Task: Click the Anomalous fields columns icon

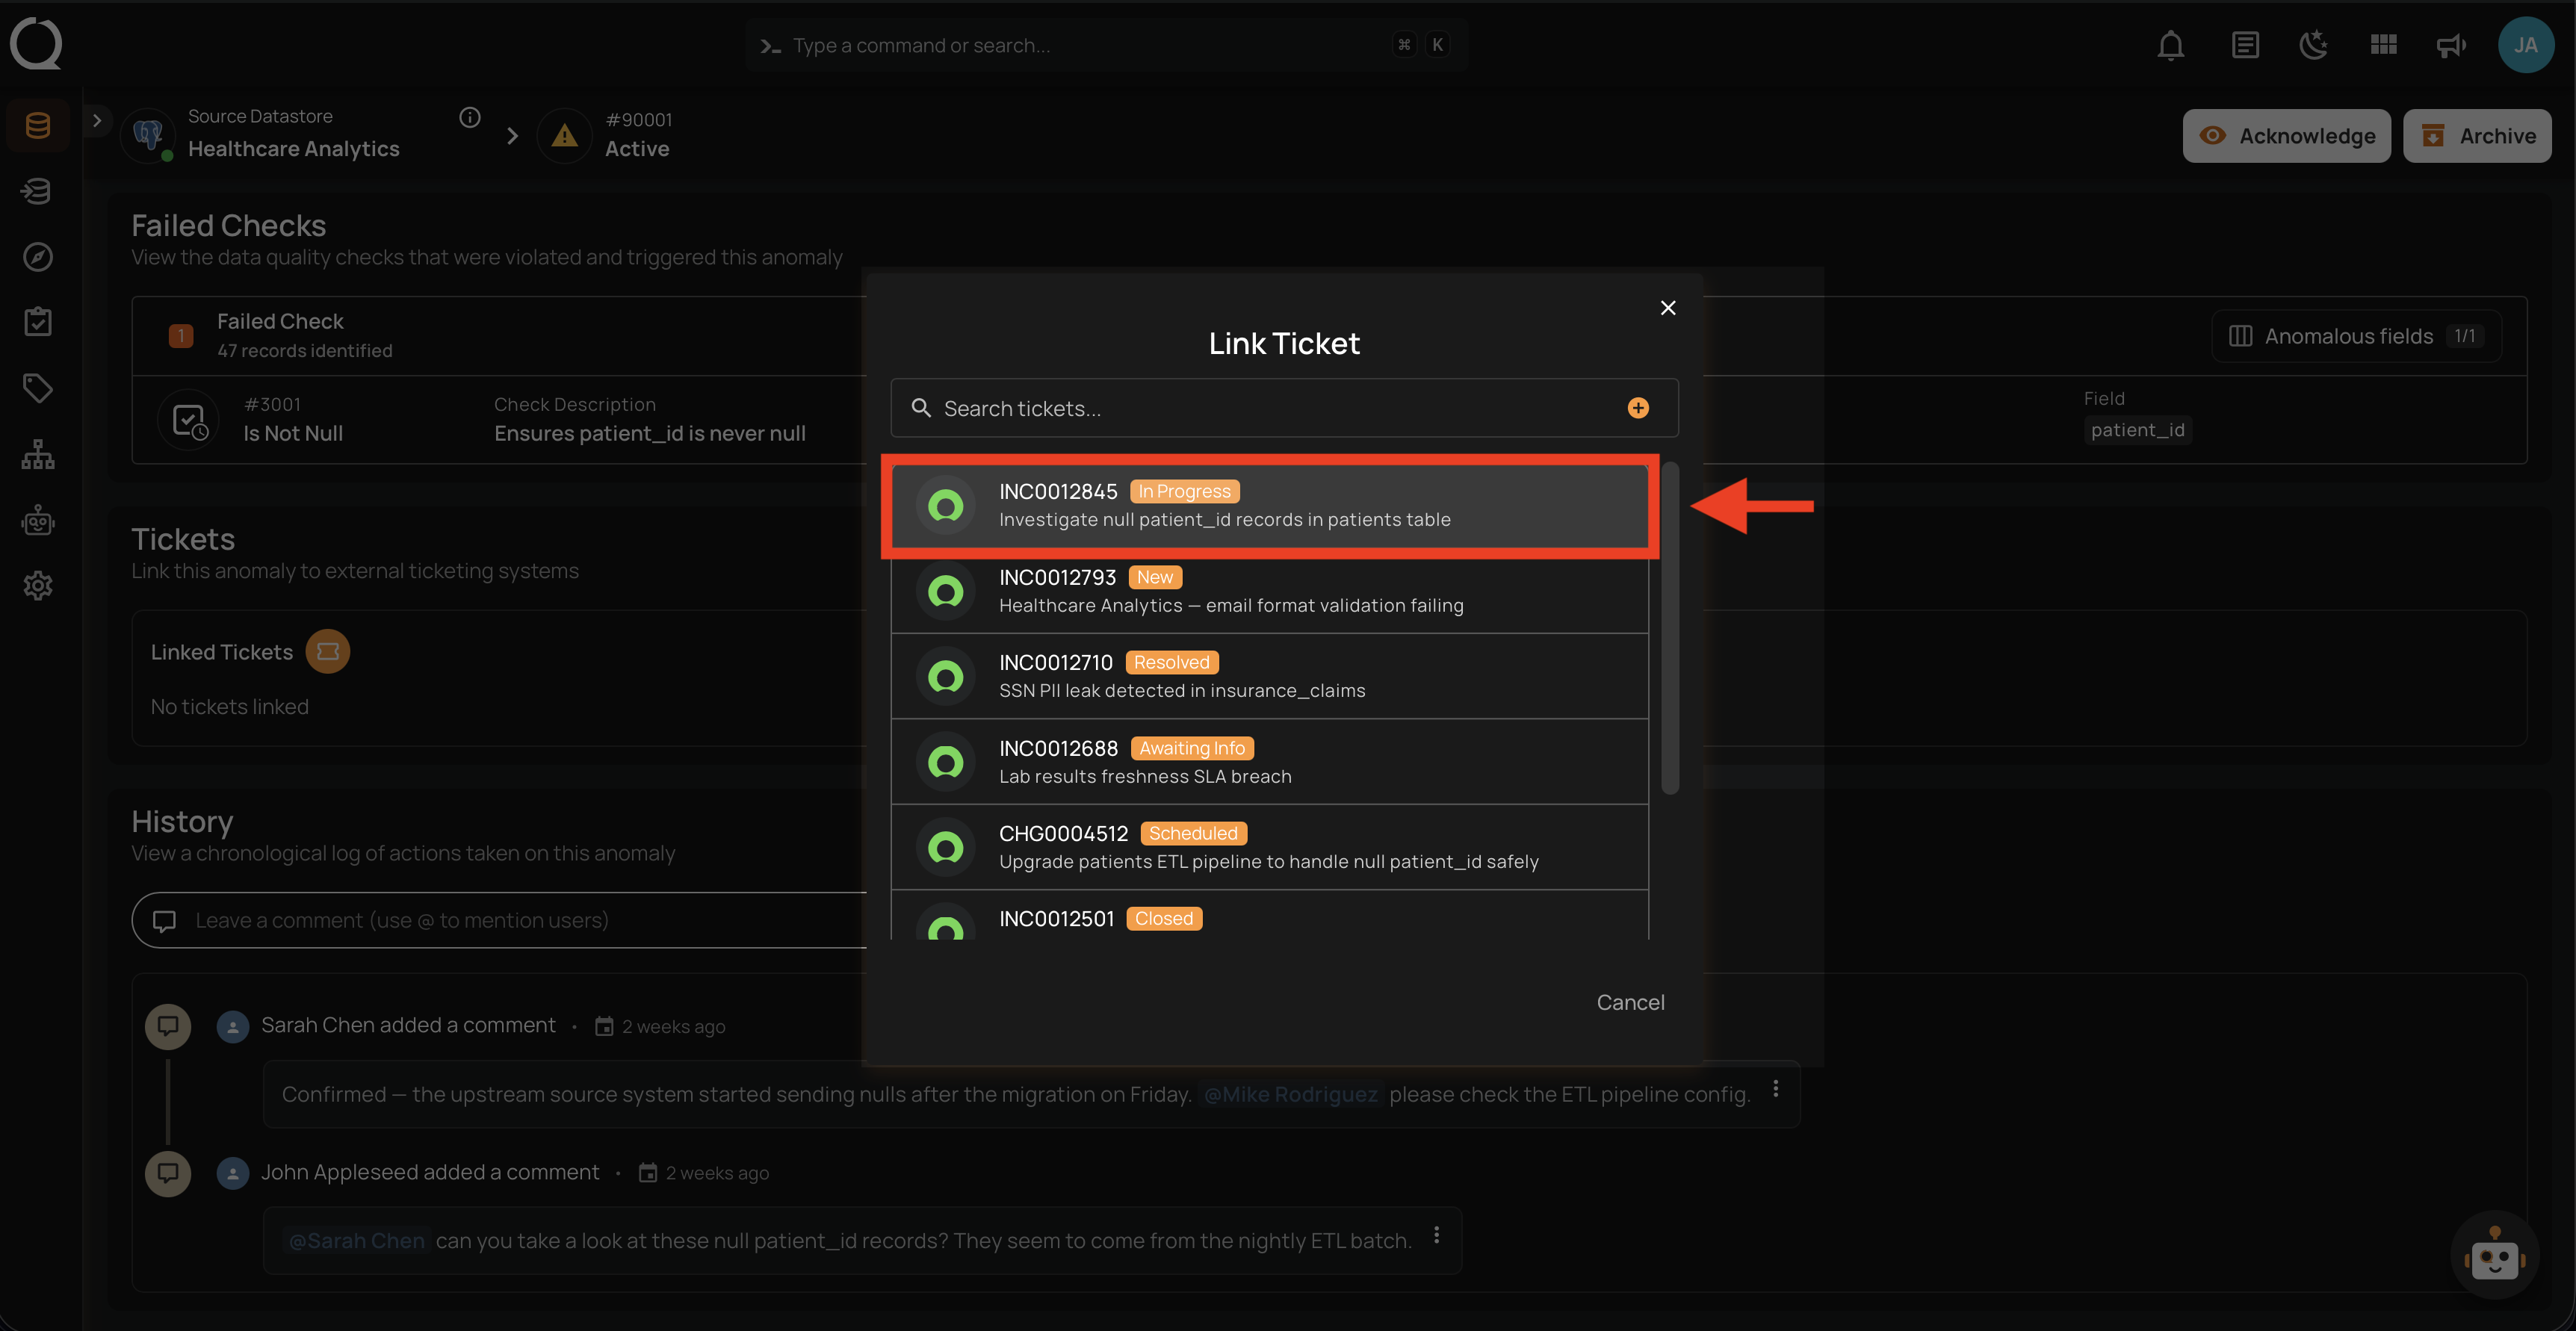Action: tap(2240, 336)
